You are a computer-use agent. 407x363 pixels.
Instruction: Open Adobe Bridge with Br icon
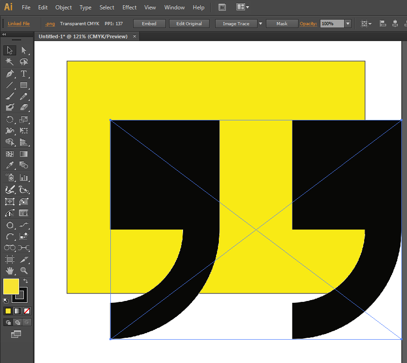click(x=222, y=7)
